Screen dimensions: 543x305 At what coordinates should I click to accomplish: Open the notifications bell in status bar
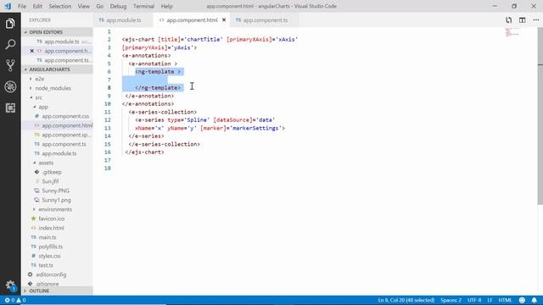[535, 300]
